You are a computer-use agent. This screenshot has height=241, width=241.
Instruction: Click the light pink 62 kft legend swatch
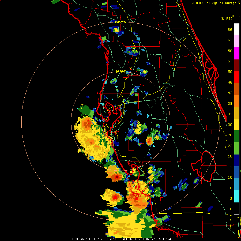click(x=236, y=41)
